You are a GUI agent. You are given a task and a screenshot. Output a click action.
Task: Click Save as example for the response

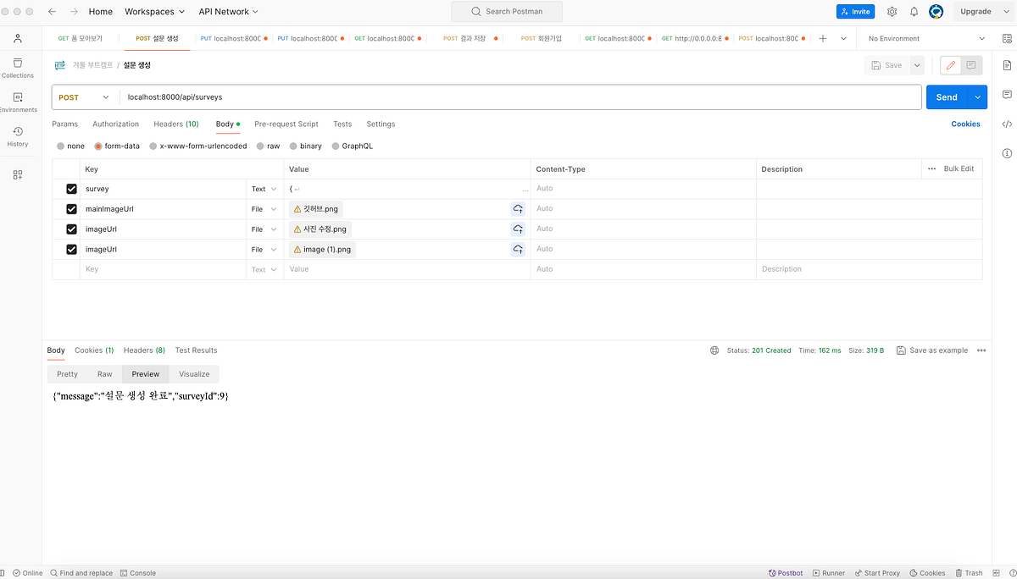coord(931,350)
